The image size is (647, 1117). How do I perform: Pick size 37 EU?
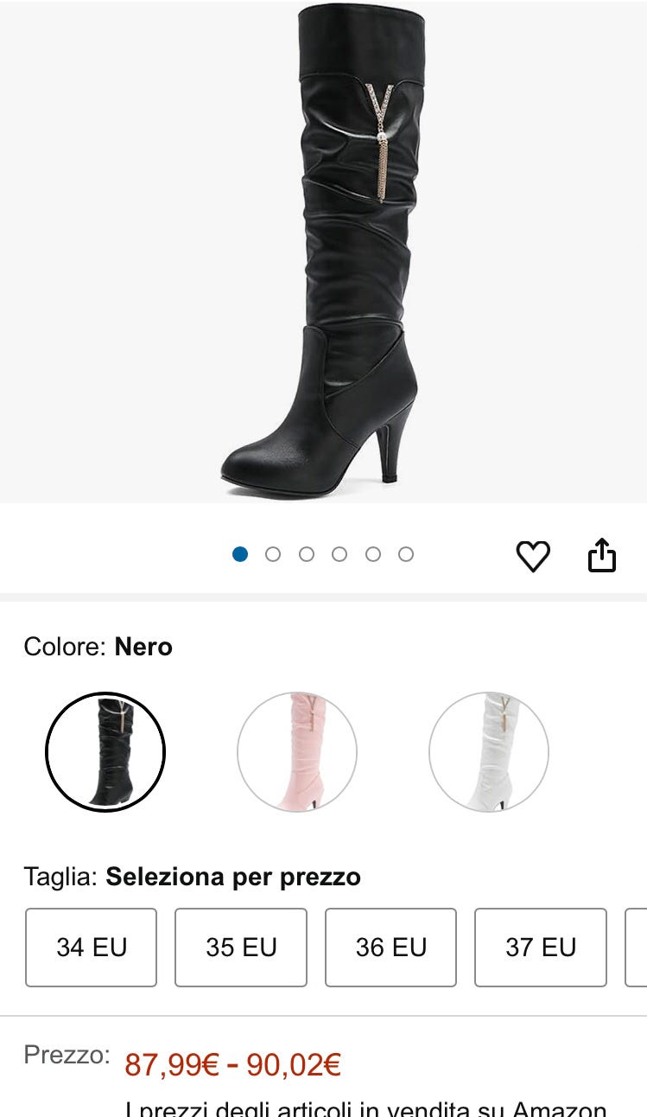[x=541, y=948]
